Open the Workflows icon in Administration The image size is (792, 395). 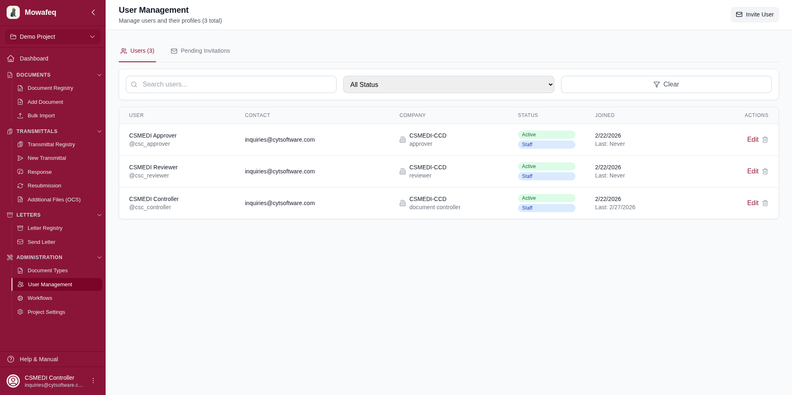point(20,298)
